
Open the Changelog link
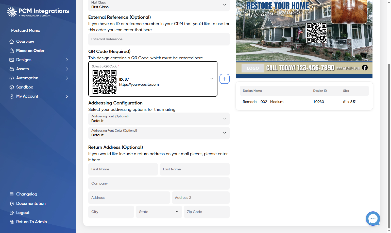click(x=27, y=194)
